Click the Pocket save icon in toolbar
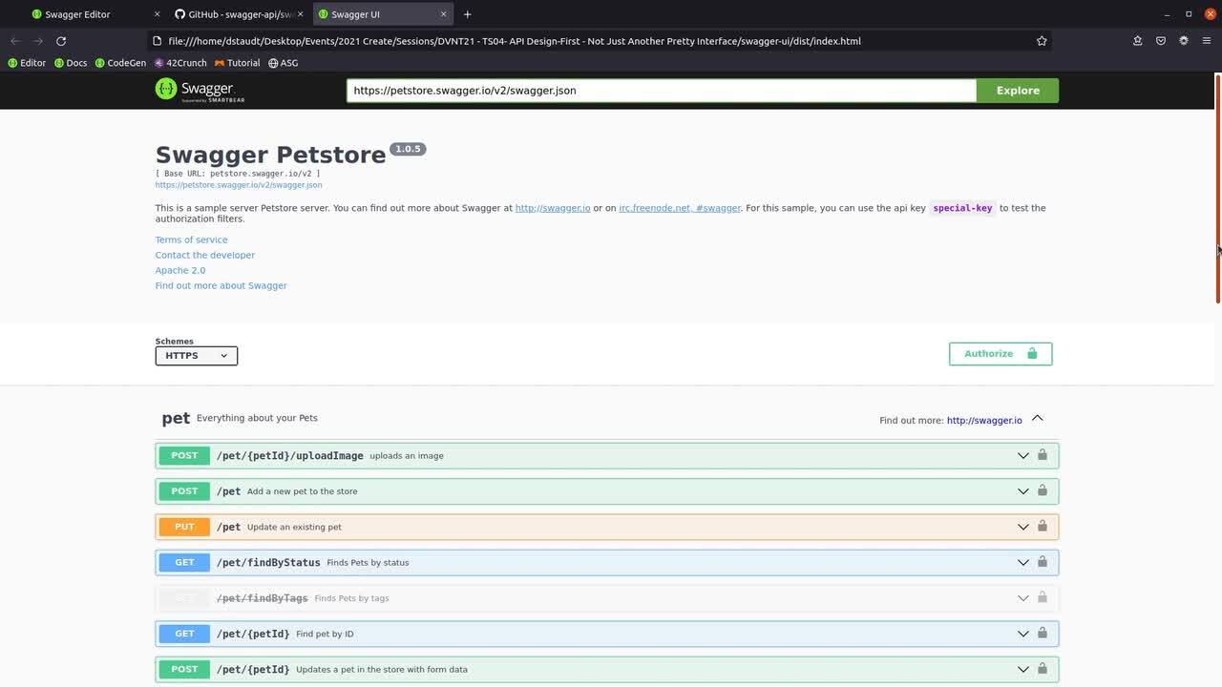 pos(1161,41)
